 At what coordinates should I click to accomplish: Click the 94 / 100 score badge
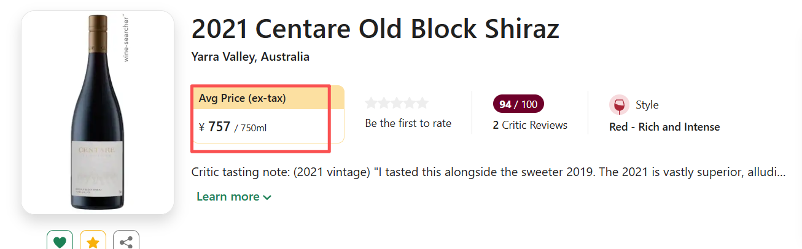(518, 104)
